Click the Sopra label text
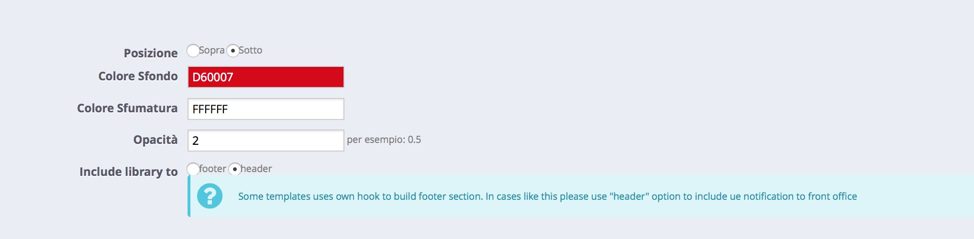 pyautogui.click(x=212, y=50)
